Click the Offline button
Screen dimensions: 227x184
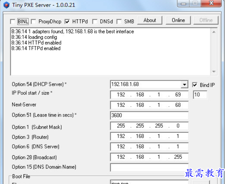(206, 20)
